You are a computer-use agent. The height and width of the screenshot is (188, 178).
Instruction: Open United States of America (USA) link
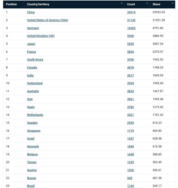(48, 20)
